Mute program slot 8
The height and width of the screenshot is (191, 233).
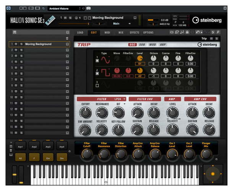16,85
